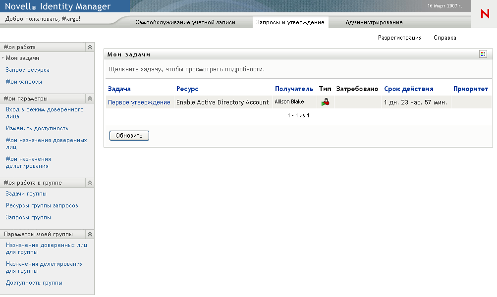Open Мои назначения делегирования

(x=28, y=162)
